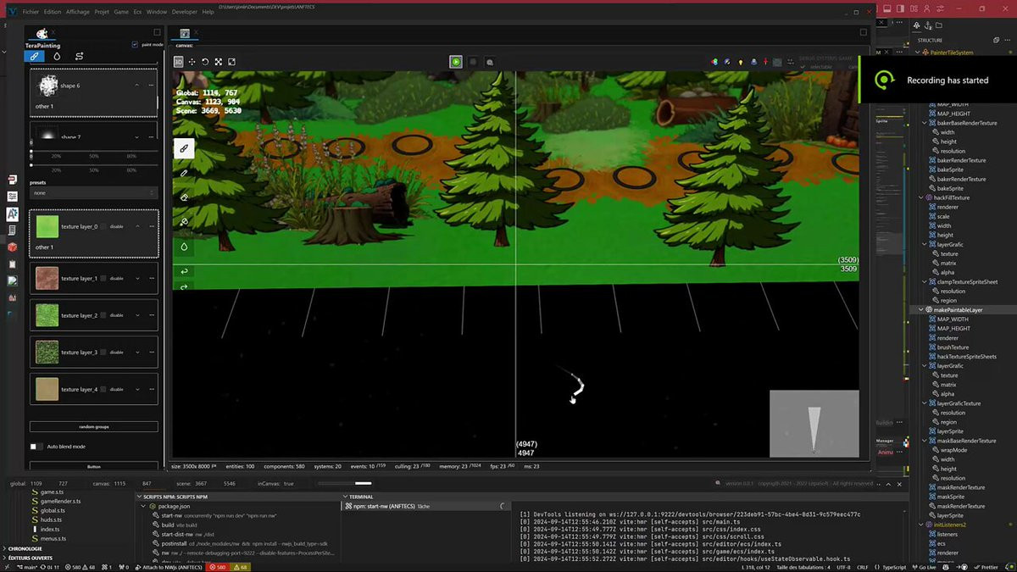Click the light bulb icon in canvas toolbar
This screenshot has height=572, width=1017.
741,62
